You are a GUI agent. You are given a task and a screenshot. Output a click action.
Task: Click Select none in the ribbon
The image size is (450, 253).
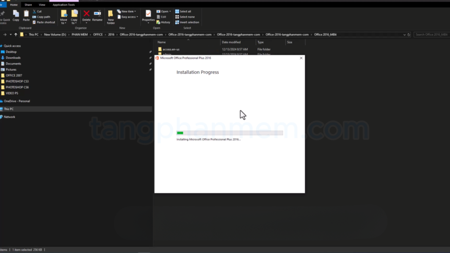(x=185, y=17)
